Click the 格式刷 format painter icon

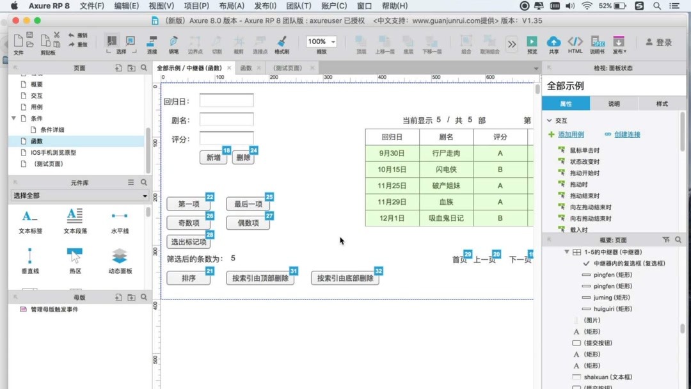(282, 40)
